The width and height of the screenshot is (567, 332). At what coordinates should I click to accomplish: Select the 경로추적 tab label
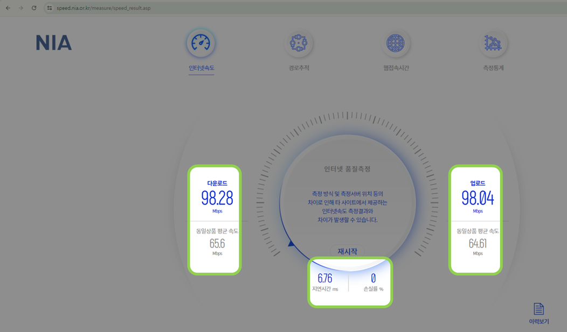point(299,68)
